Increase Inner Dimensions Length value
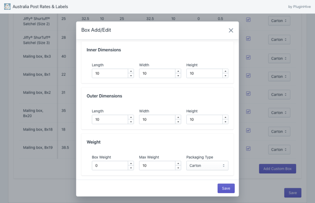This screenshot has height=203, width=315. coord(131,71)
